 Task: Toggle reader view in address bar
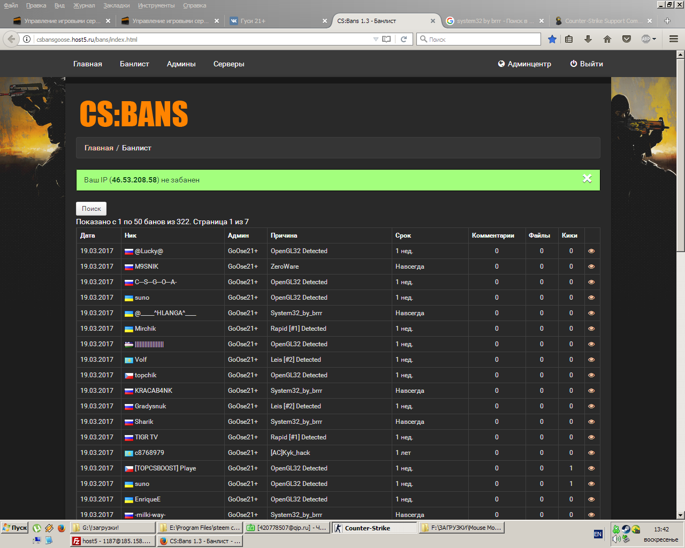386,39
